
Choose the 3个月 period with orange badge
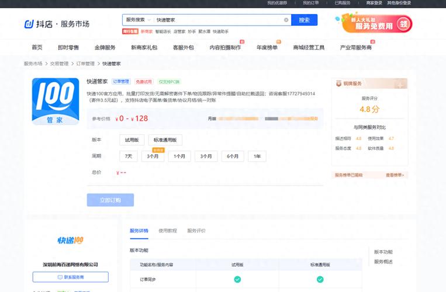coord(153,157)
